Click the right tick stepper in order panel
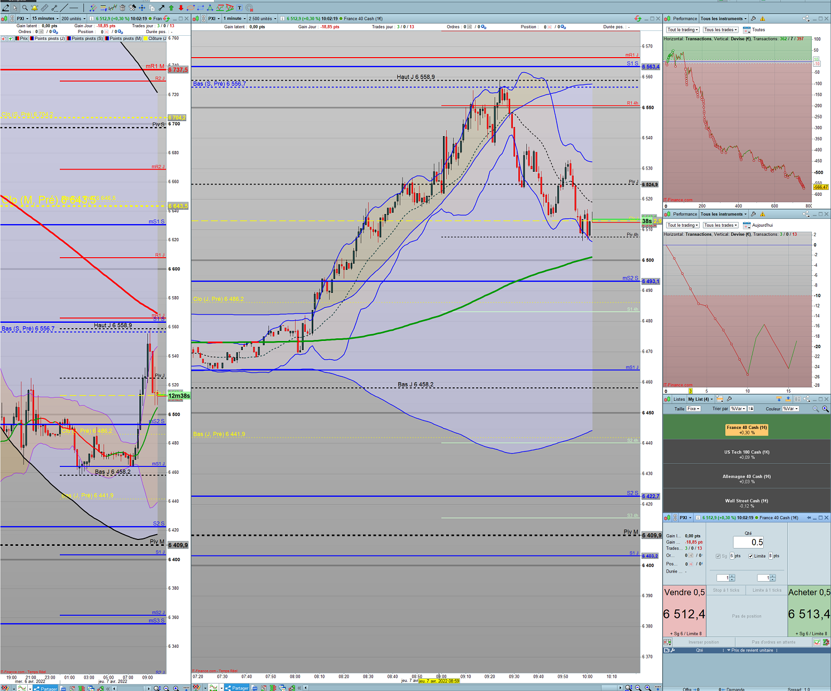 pyautogui.click(x=766, y=578)
